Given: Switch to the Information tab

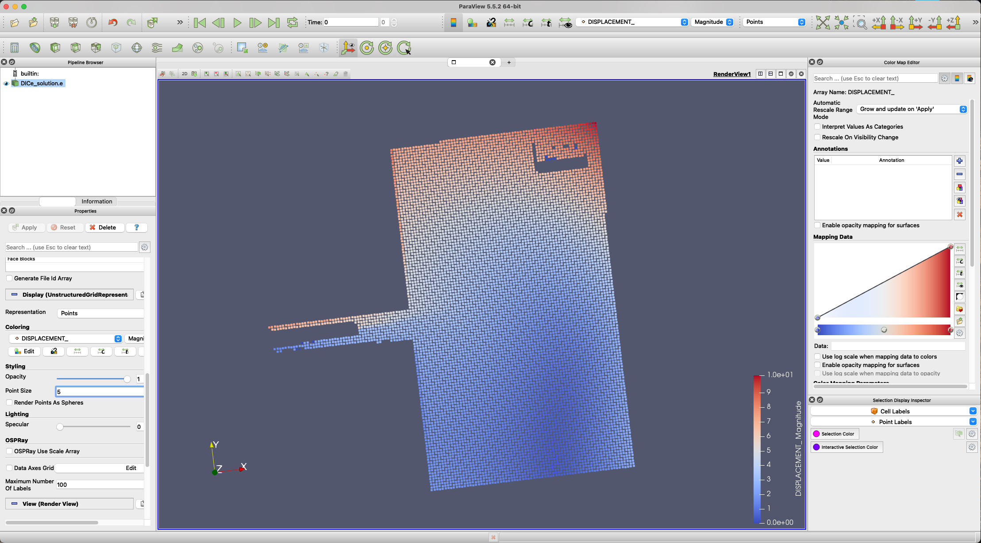Looking at the screenshot, I should point(96,201).
